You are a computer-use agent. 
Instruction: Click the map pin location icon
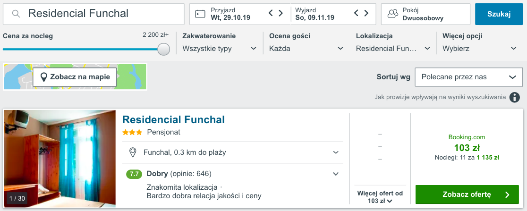pyautogui.click(x=44, y=77)
